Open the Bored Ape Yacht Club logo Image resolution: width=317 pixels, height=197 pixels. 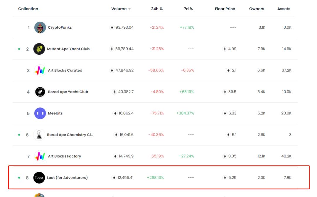pyautogui.click(x=40, y=92)
